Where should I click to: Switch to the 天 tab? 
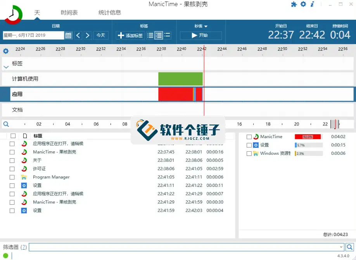(37, 12)
